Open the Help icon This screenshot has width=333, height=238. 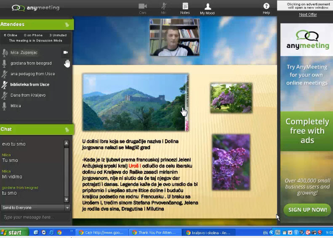[266, 7]
